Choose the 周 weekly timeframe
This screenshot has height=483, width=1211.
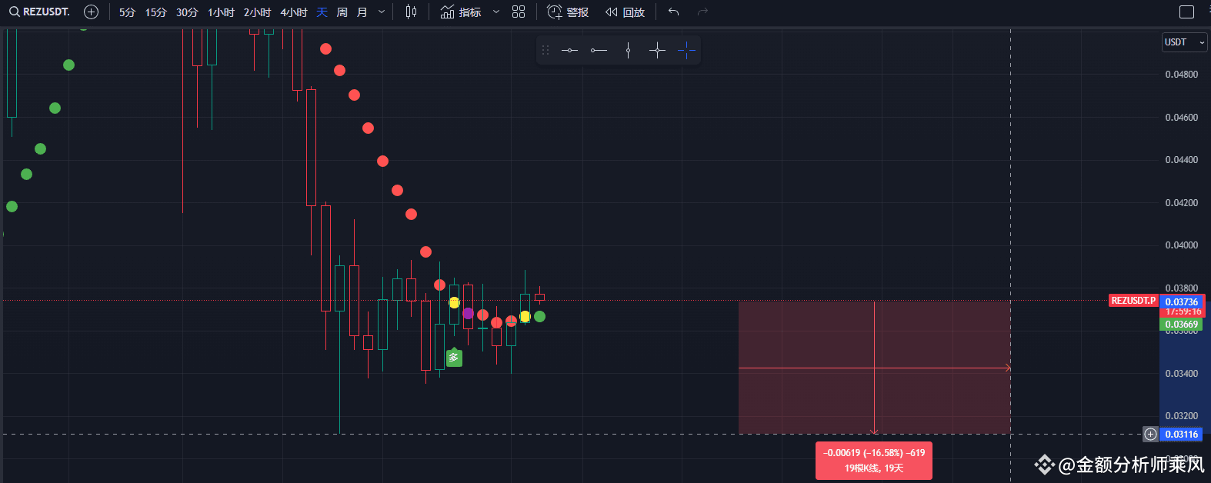(x=342, y=12)
